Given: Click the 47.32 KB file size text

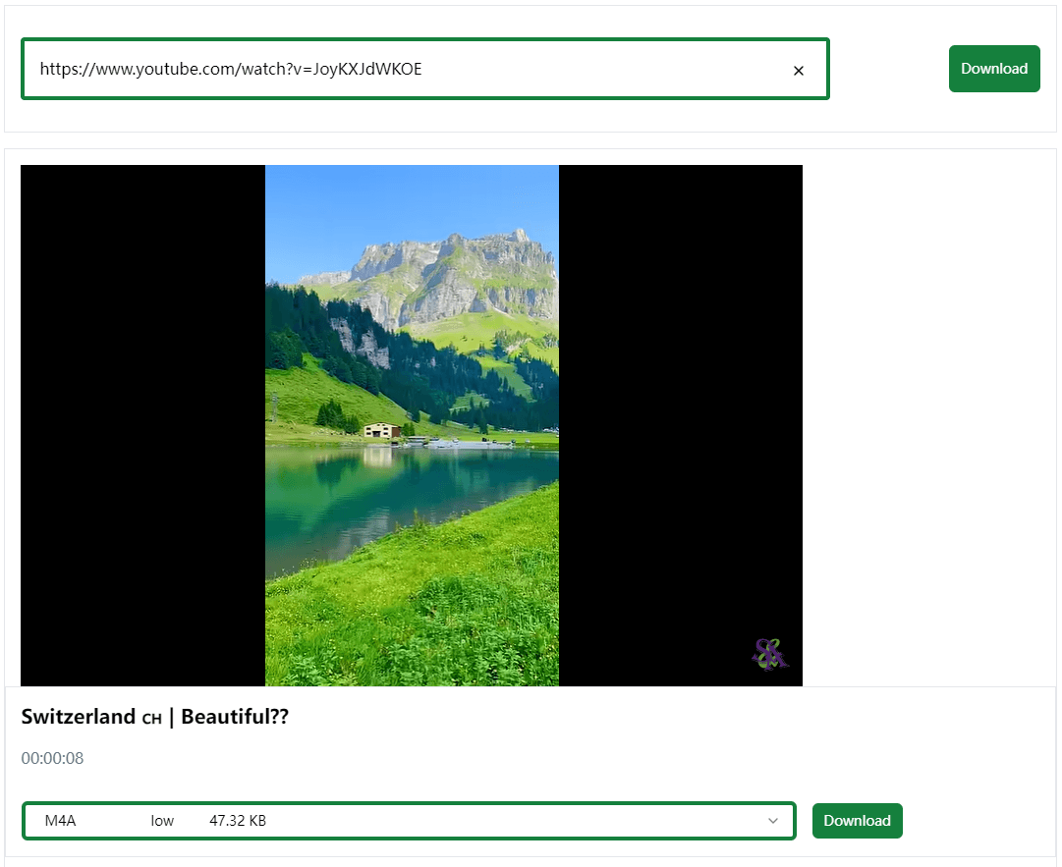Looking at the screenshot, I should 238,821.
